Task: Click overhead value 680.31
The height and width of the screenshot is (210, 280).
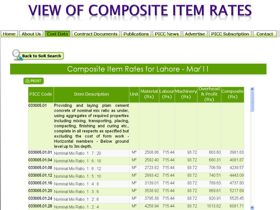Action: click(215, 160)
